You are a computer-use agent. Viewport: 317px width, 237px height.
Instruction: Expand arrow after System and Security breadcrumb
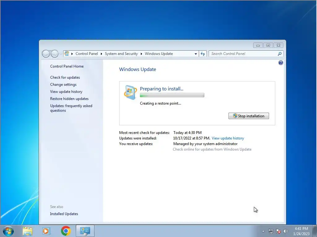(x=141, y=54)
